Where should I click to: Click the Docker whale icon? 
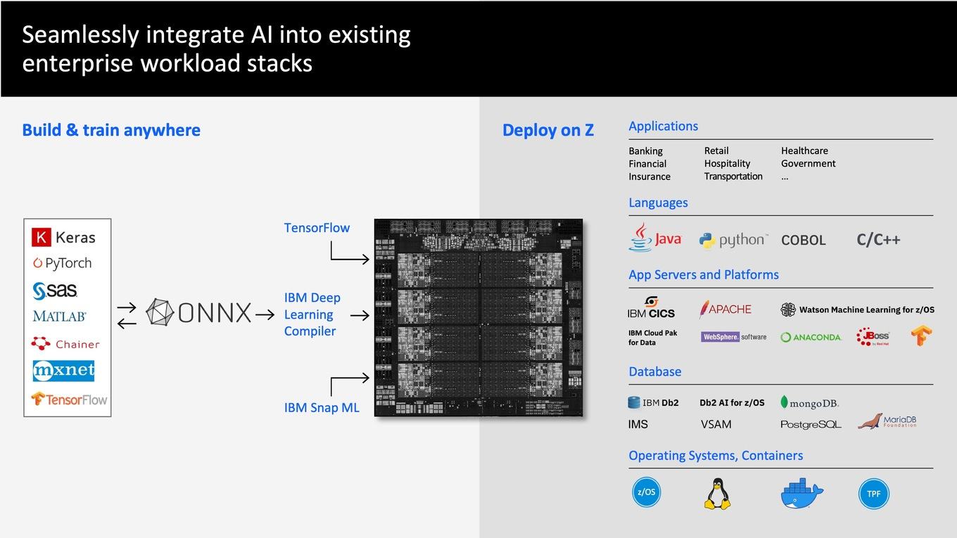coord(801,493)
